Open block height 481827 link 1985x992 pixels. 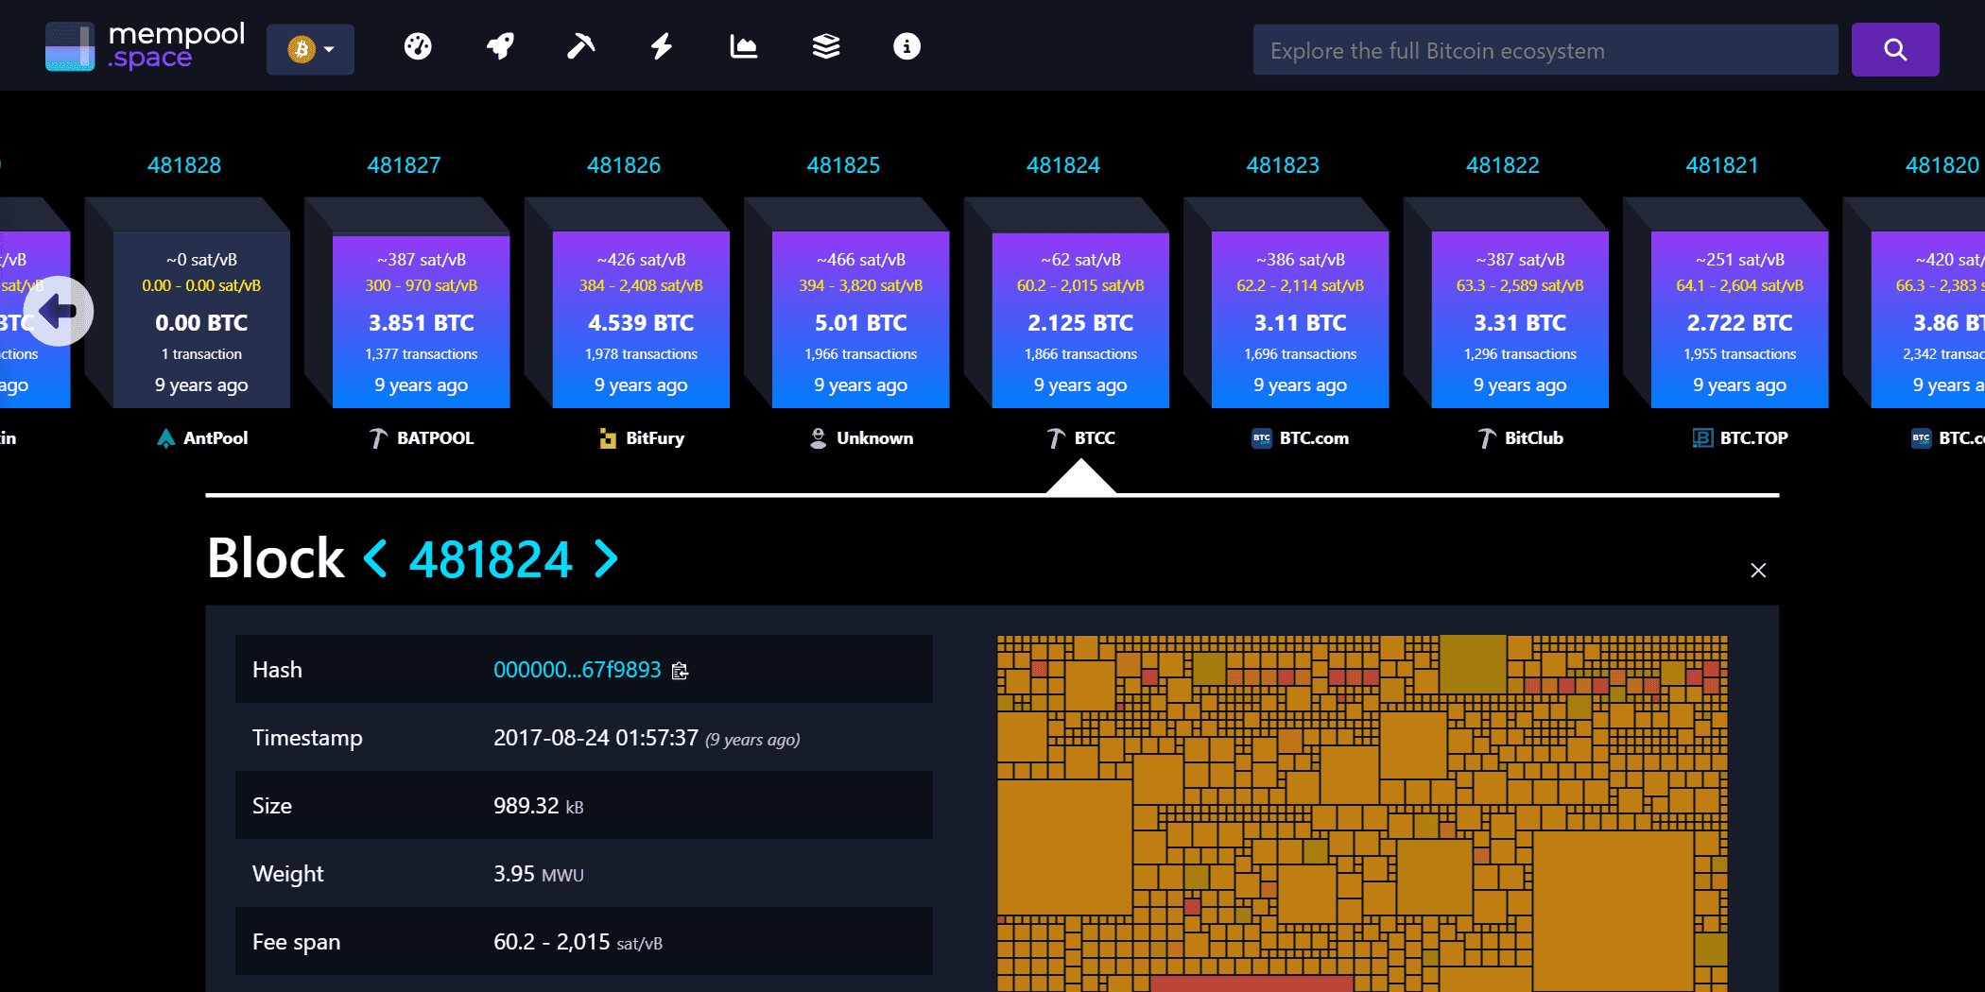click(x=404, y=165)
